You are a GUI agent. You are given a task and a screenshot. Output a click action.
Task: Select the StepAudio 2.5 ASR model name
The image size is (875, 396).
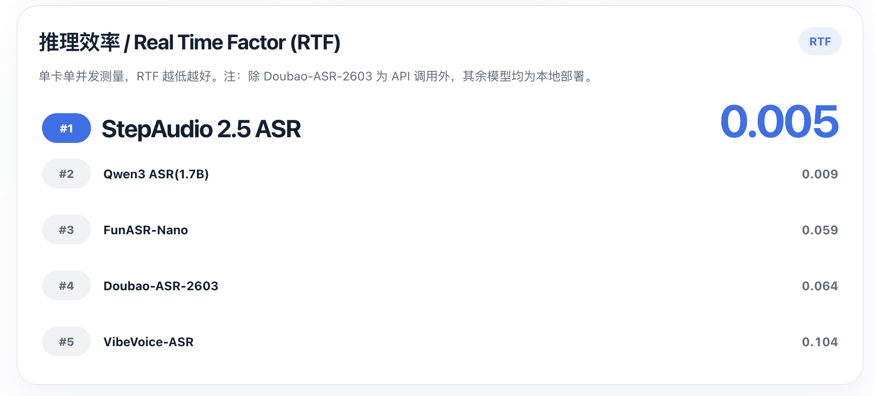click(201, 129)
